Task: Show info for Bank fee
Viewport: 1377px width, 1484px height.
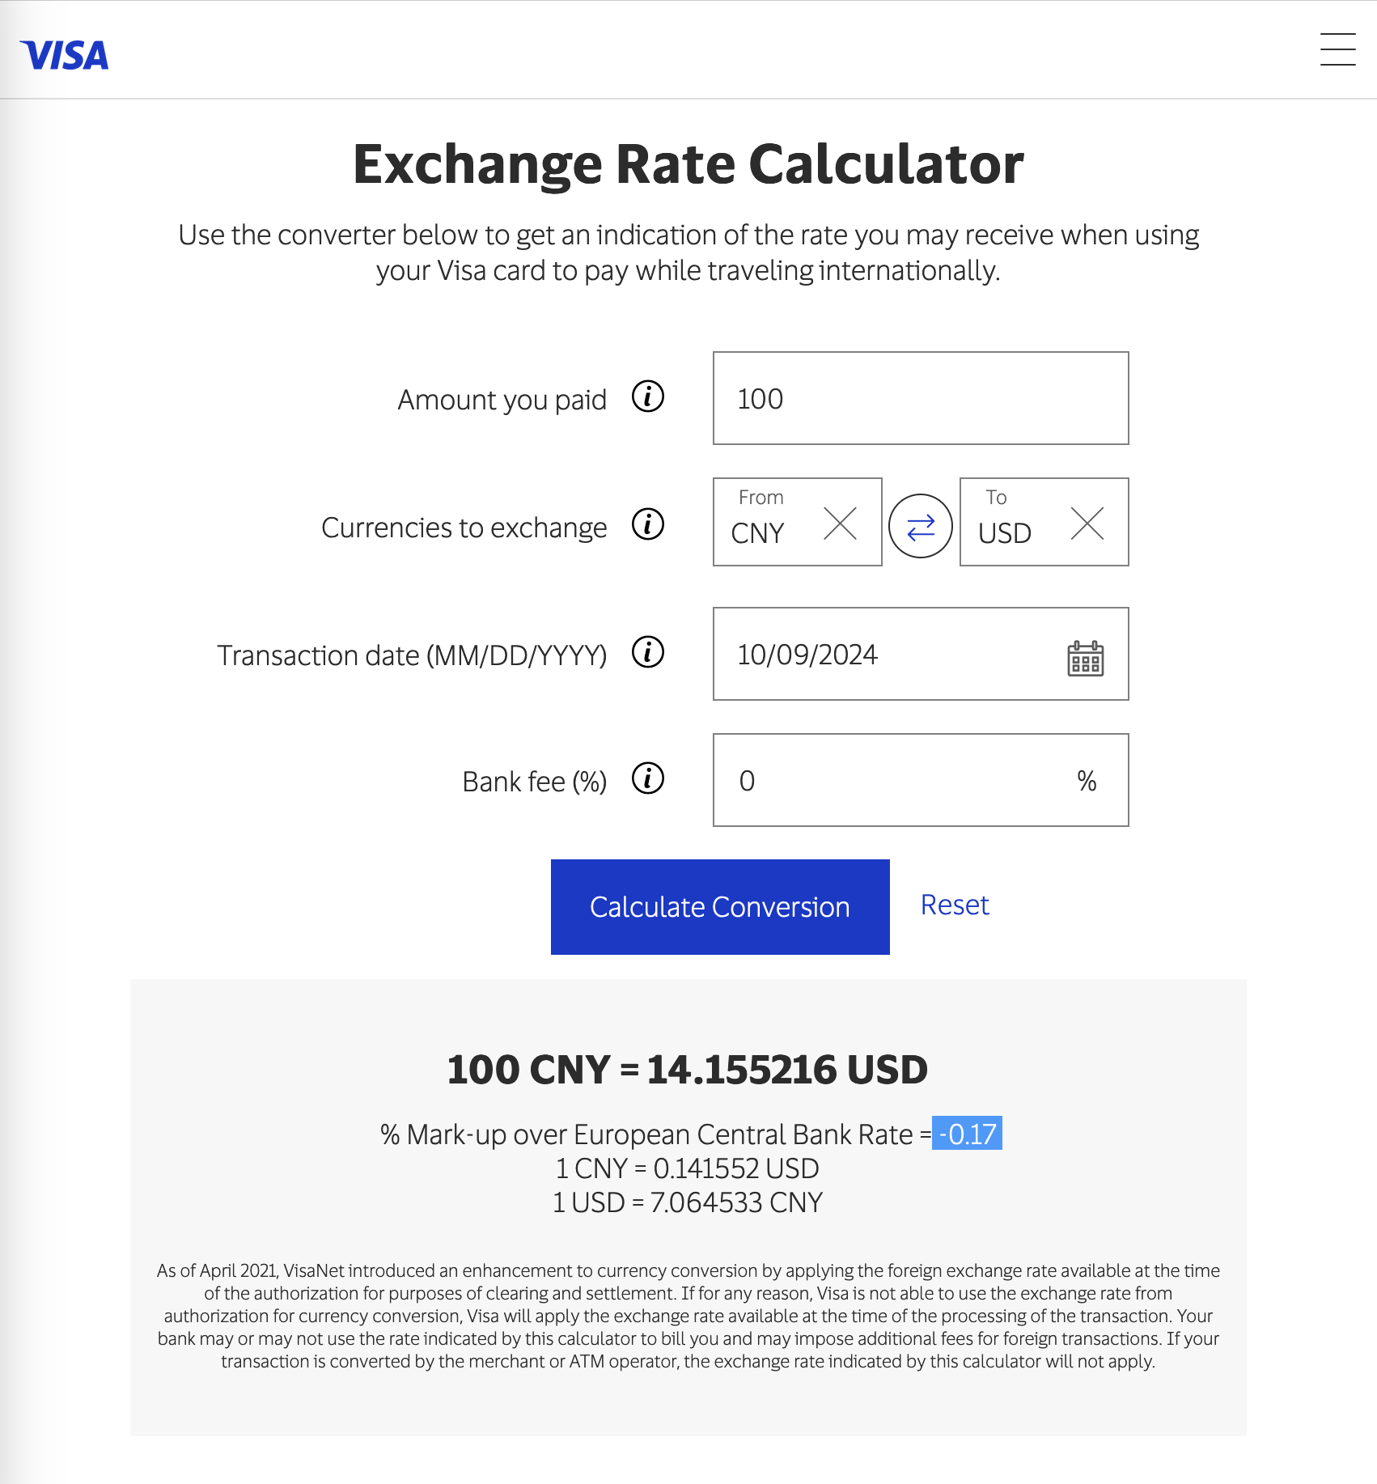Action: tap(648, 778)
